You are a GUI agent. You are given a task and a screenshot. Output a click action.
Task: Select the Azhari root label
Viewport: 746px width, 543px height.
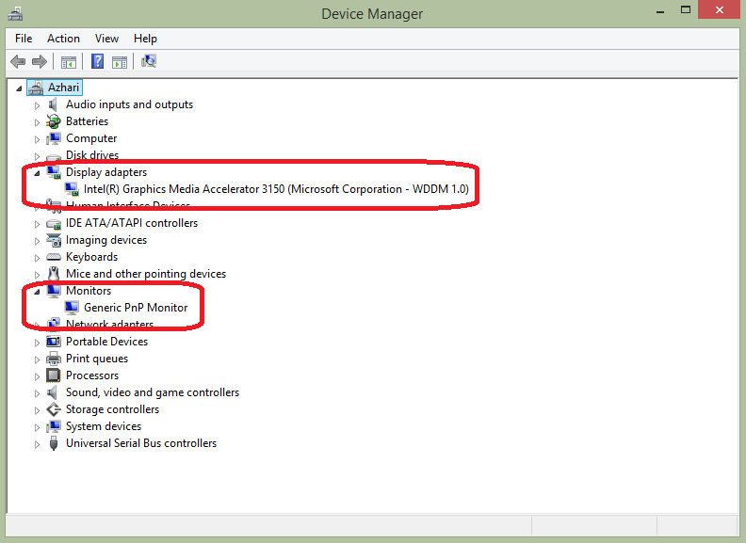63,88
